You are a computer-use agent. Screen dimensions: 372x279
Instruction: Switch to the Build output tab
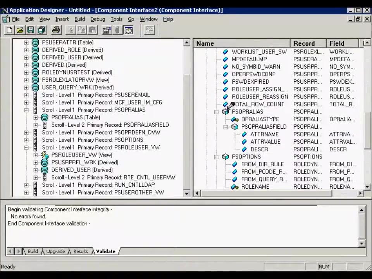[x=33, y=251]
